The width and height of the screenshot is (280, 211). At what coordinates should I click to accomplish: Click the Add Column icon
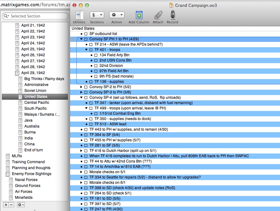pyautogui.click(x=139, y=15)
